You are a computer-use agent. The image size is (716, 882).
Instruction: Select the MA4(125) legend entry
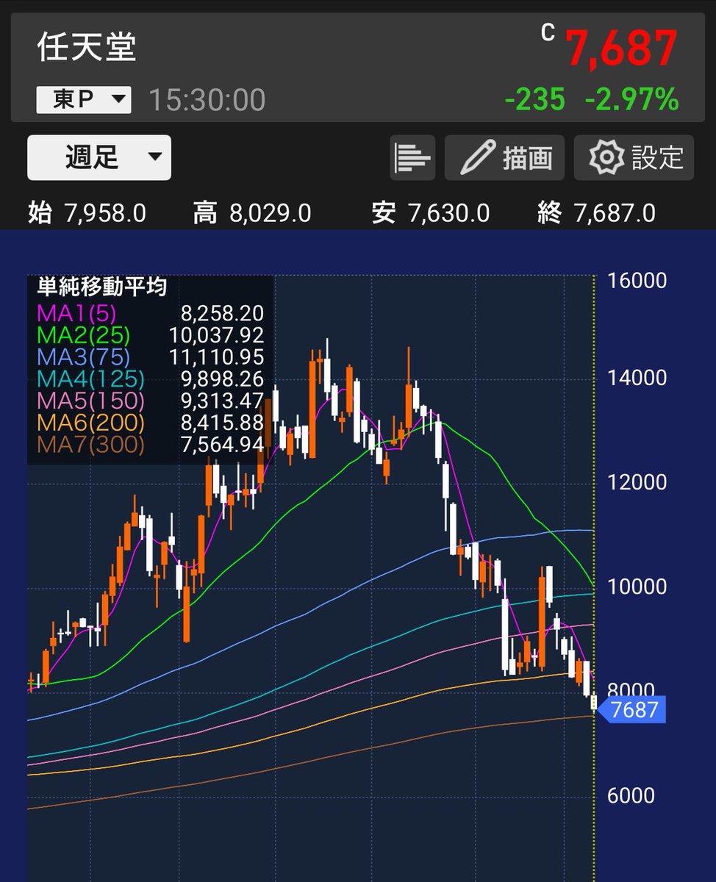pos(90,379)
